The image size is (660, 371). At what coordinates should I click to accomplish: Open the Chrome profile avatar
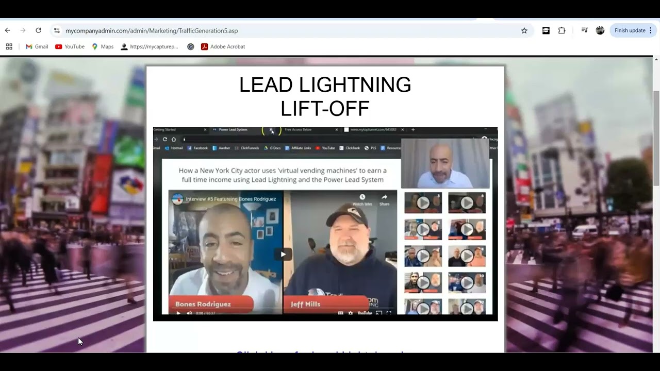[x=600, y=30]
